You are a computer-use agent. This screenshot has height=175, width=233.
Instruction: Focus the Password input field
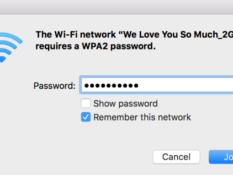coord(157,85)
